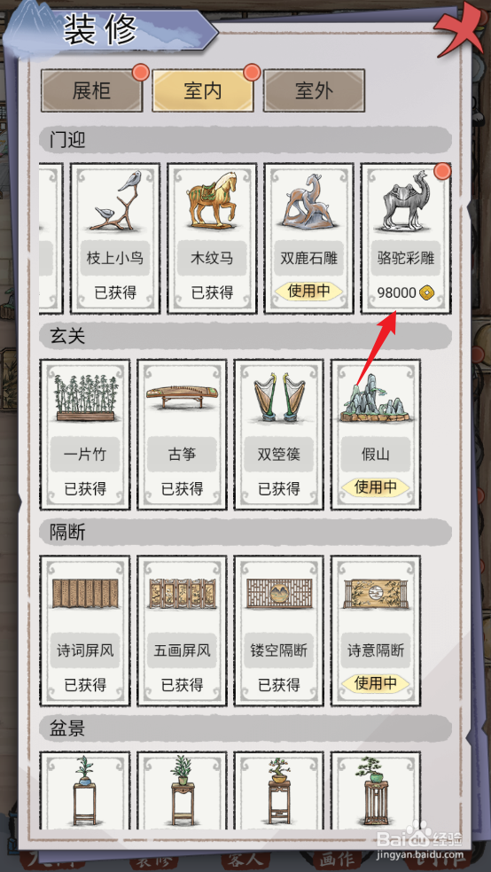Image resolution: width=491 pixels, height=872 pixels.
Task: Switch to the 展柜 tab
Action: pos(92,90)
